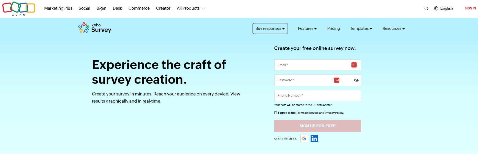Click 'Your data will be stored in the US data center.' text

[303, 105]
